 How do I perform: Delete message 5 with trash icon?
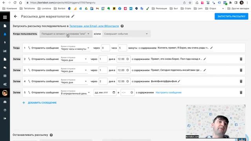(x=241, y=92)
